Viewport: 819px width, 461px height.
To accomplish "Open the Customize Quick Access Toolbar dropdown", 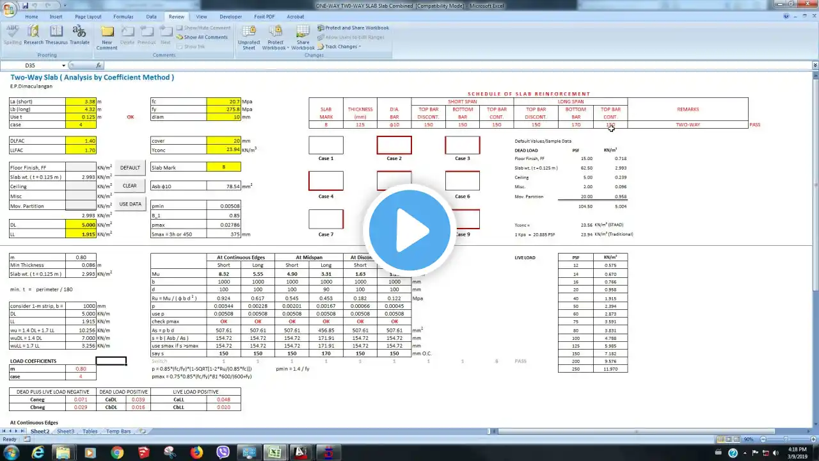I will click(63, 5).
